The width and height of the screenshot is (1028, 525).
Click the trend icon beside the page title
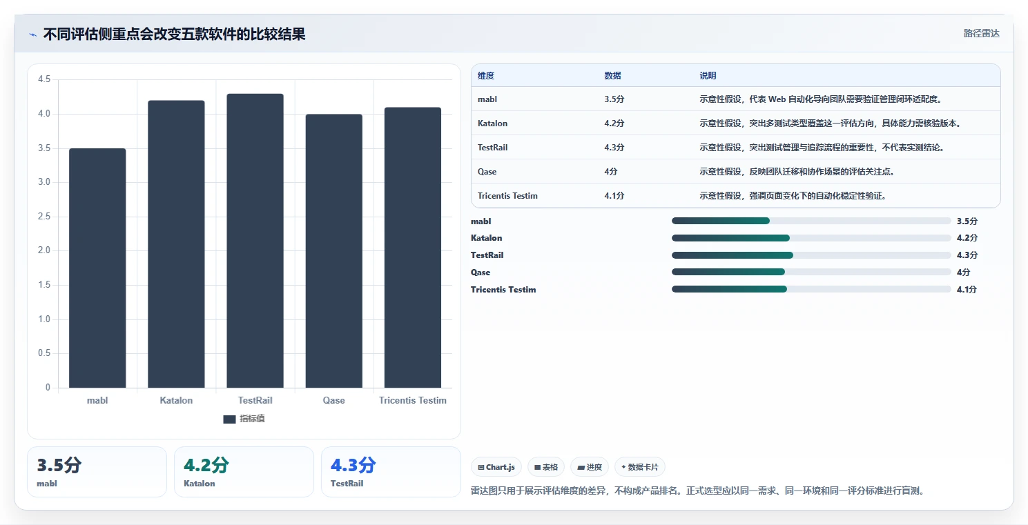(x=32, y=34)
